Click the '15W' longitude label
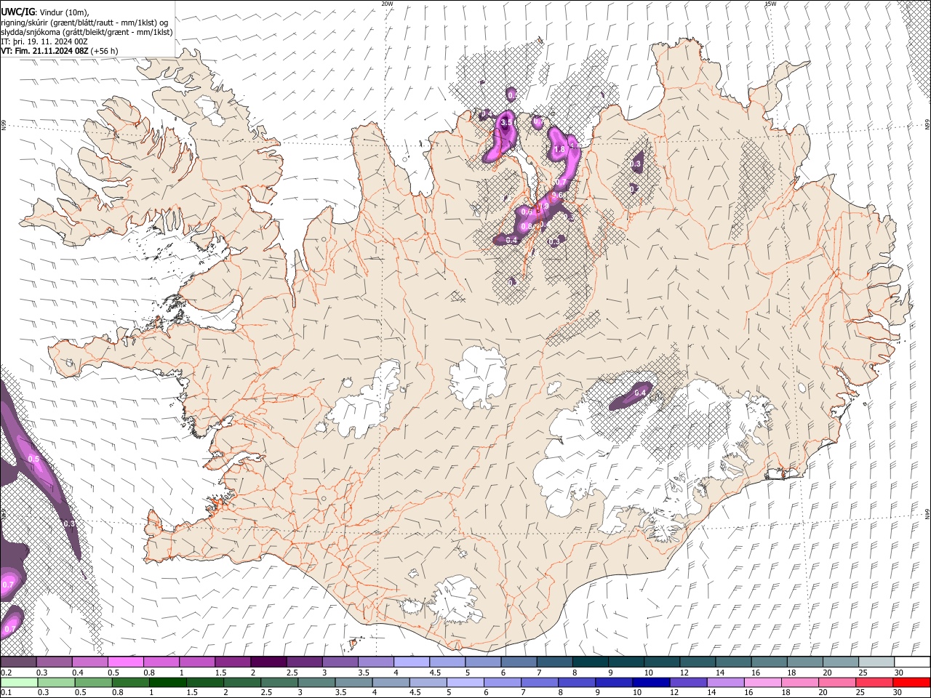Screen dimensions: 931x698 pyautogui.click(x=770, y=3)
